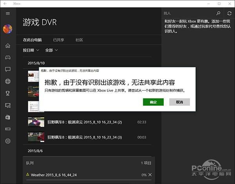The width and height of the screenshot is (235, 184).
Task: Click the 2015/8/10 date header
Action: [36, 63]
